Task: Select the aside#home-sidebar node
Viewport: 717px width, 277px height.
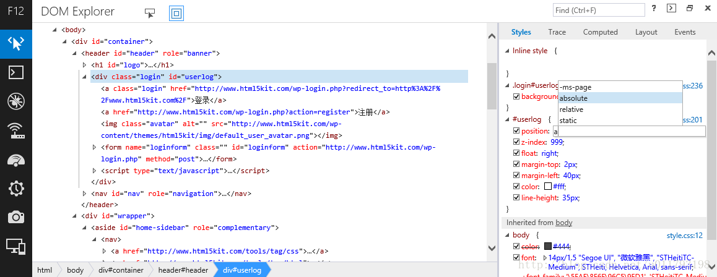Action: pos(185,228)
